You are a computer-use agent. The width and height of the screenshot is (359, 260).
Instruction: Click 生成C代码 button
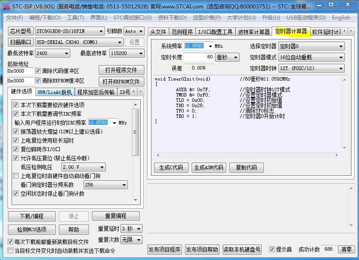pos(171,167)
